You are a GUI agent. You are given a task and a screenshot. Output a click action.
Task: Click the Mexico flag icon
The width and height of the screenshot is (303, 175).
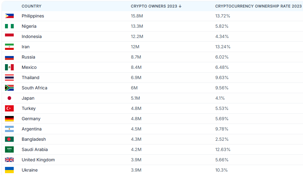(9, 67)
